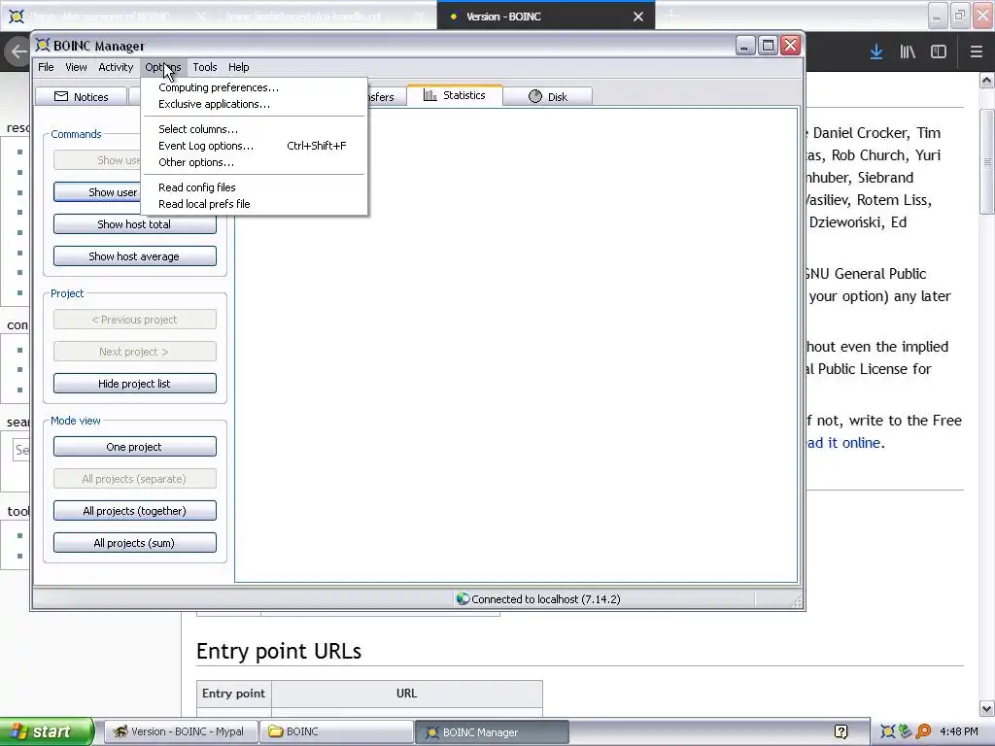Click the browser page search input field

pyautogui.click(x=20, y=450)
